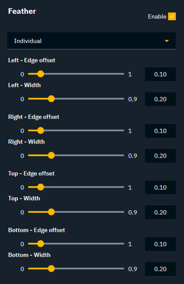Focus the Left - Edge offset value field
184x284 pixels.
coord(160,74)
